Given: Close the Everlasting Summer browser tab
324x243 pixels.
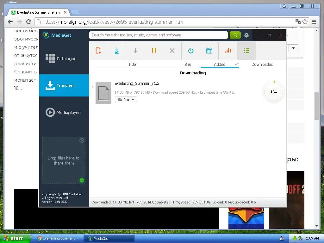Looking at the screenshot, I should (65, 12).
